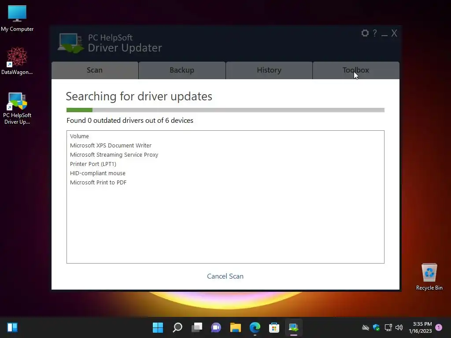
Task: Open the Chat app on taskbar
Action: 216,327
